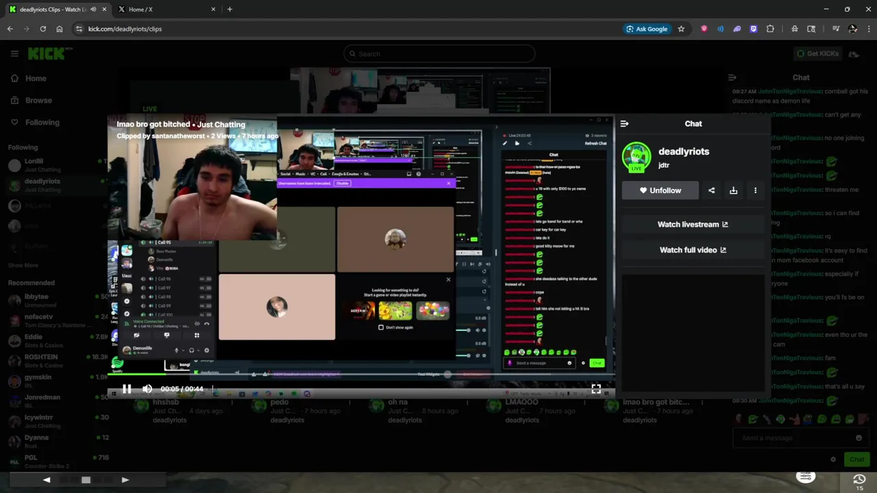Click the address bar URL
877x493 pixels.
click(x=125, y=29)
